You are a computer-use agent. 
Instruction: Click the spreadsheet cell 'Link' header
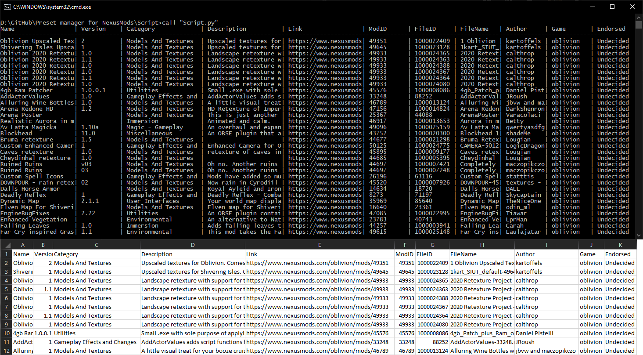click(320, 254)
